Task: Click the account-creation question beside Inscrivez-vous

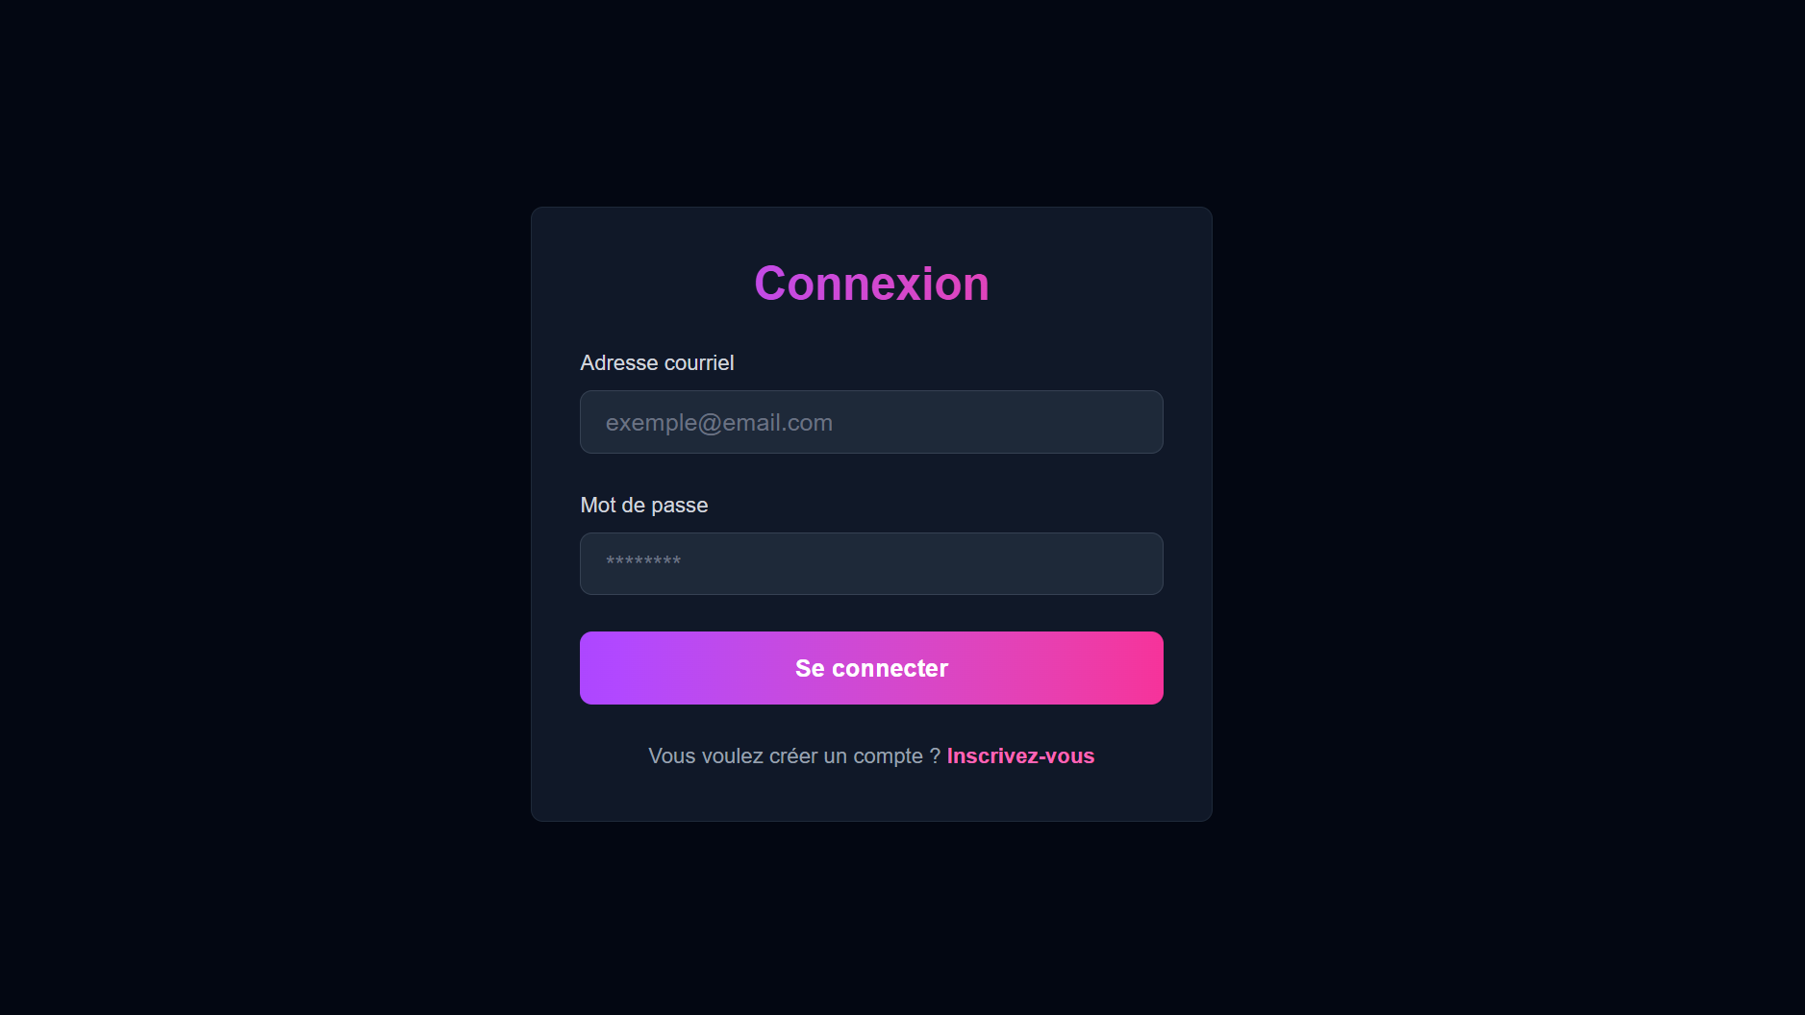Action: pos(793,756)
